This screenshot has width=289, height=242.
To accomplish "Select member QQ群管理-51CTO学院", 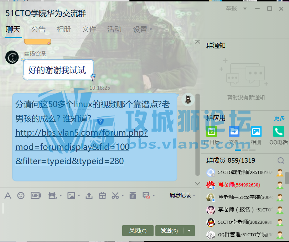I will click(244, 235).
